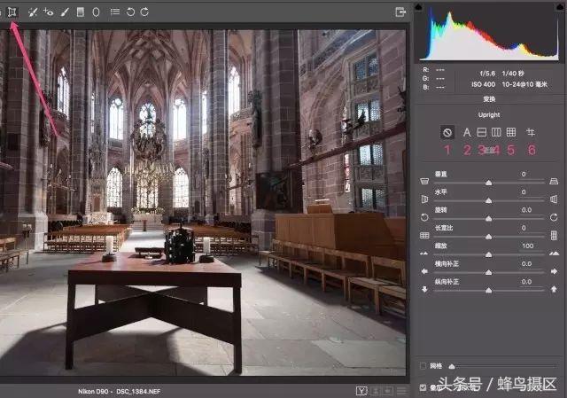
Task: Toggle shadow clipping warning on histogram
Action: [x=418, y=7]
